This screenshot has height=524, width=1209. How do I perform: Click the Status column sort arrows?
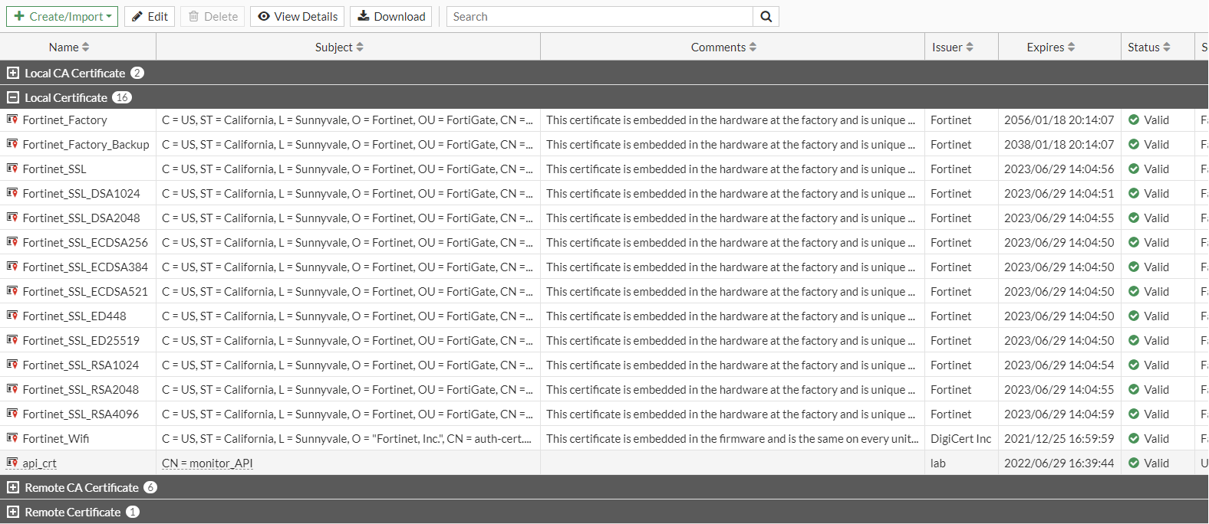pyautogui.click(x=1167, y=47)
